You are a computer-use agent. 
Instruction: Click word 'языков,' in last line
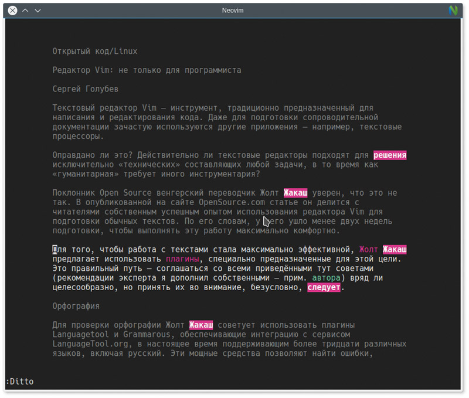[x=69, y=353]
